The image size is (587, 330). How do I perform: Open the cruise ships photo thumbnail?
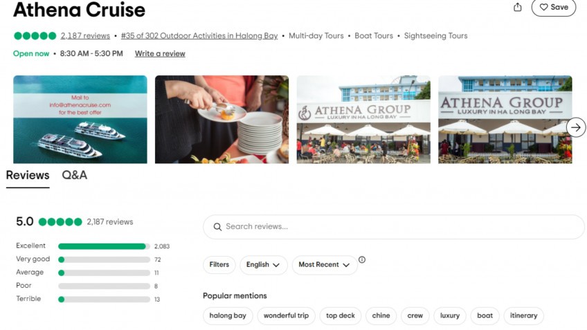click(80, 120)
